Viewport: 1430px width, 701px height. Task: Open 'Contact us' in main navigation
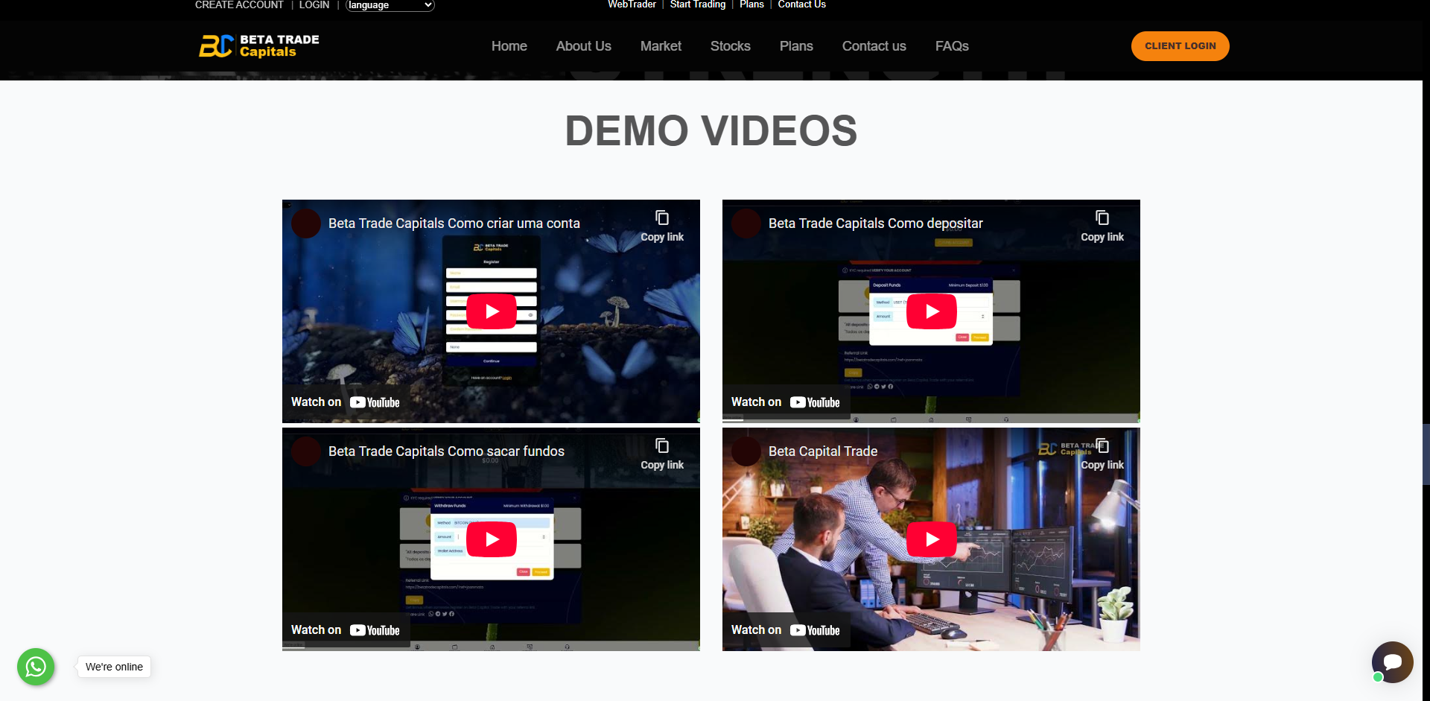click(874, 46)
